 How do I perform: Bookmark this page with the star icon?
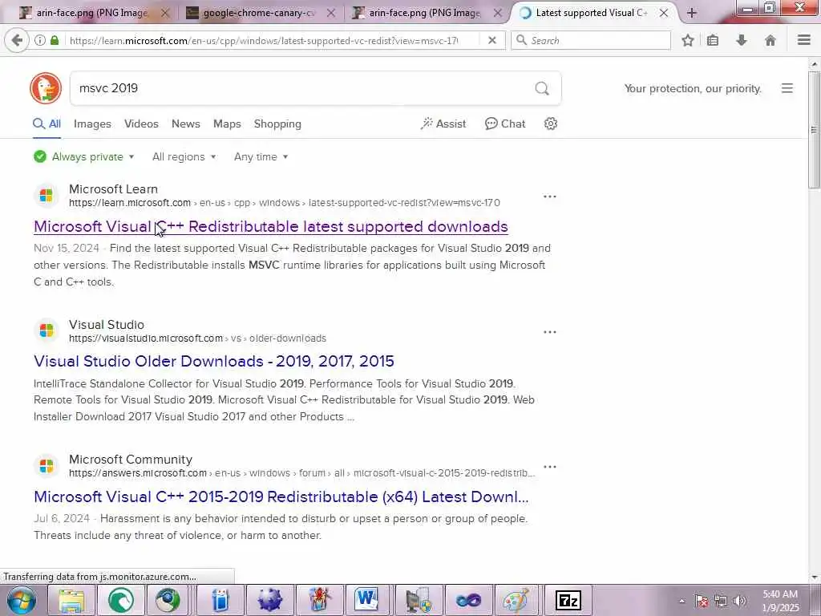pyautogui.click(x=688, y=40)
